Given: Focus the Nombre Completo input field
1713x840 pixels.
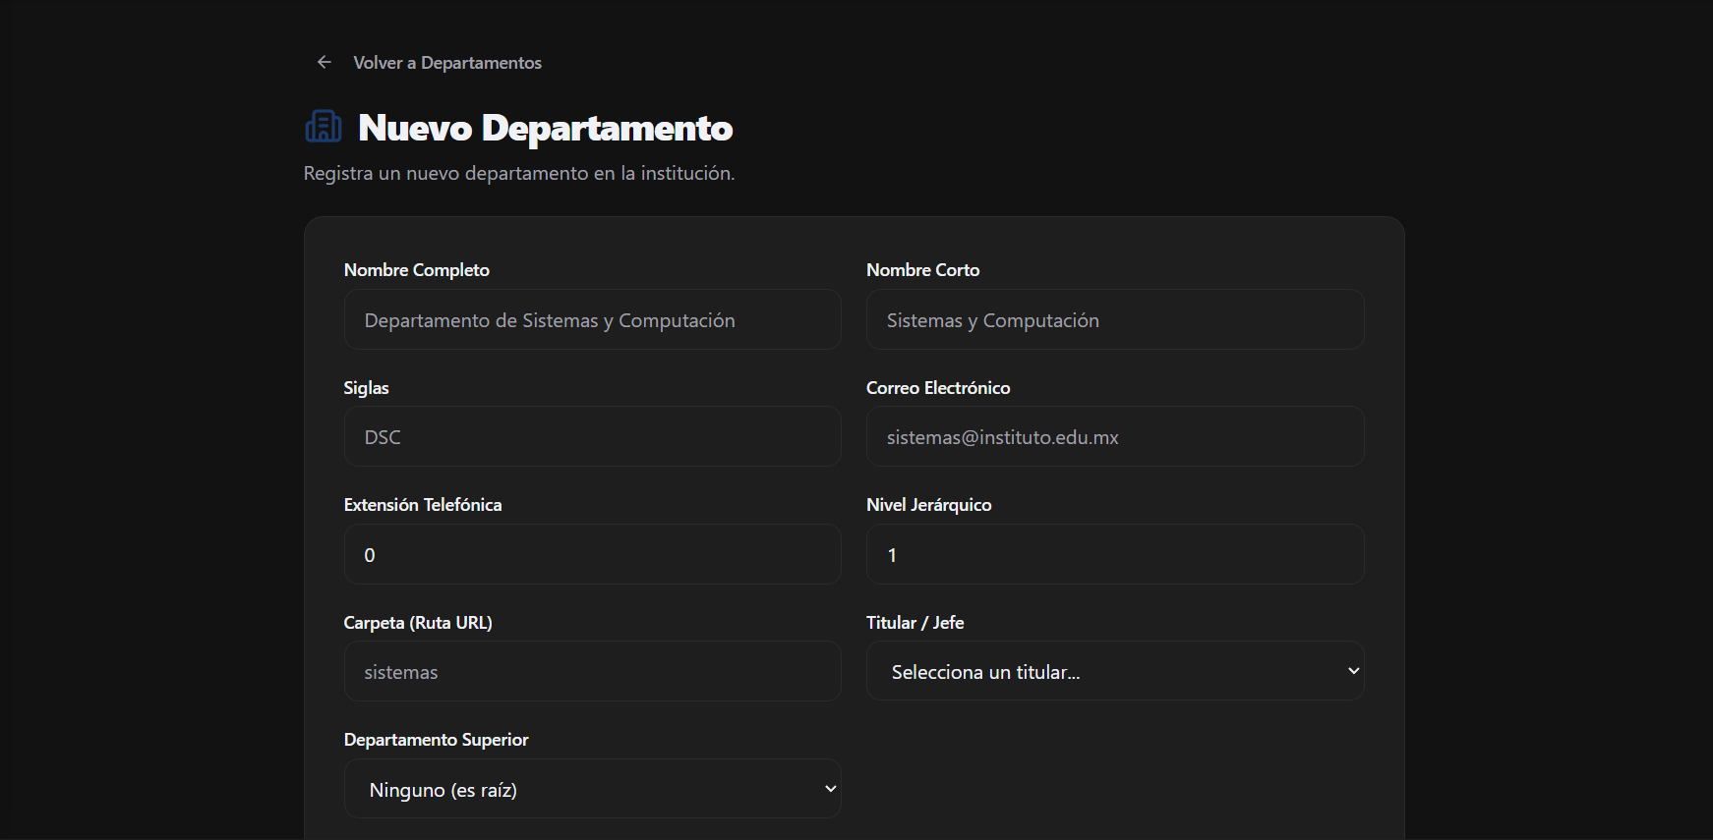Looking at the screenshot, I should click(593, 319).
